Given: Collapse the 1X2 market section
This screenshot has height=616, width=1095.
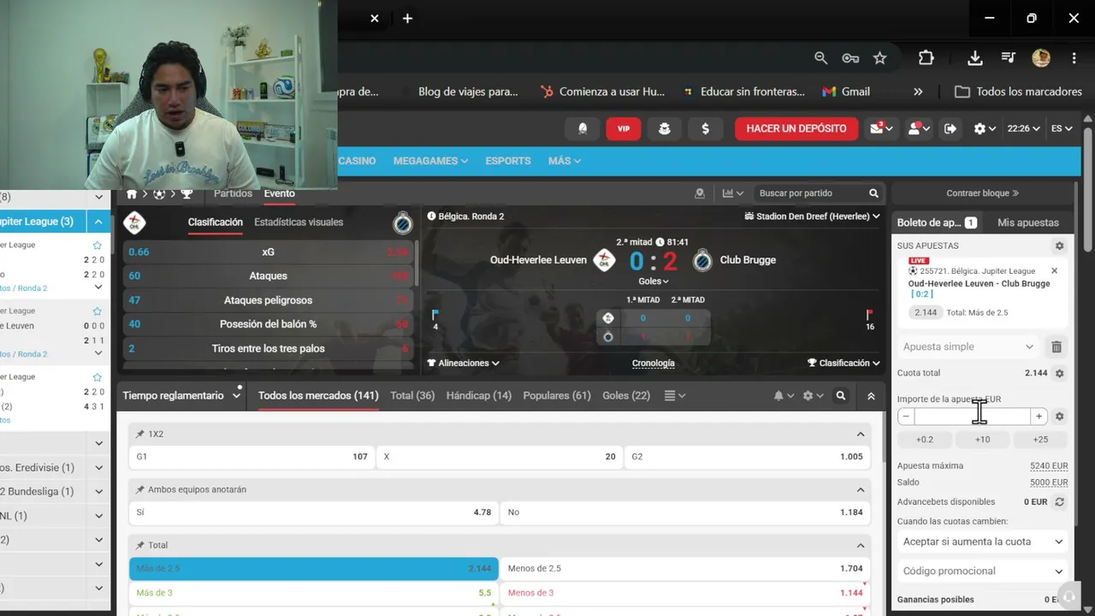Looking at the screenshot, I should coord(861,434).
